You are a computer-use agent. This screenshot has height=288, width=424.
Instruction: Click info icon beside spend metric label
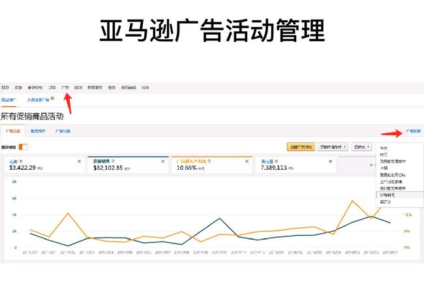point(21,161)
